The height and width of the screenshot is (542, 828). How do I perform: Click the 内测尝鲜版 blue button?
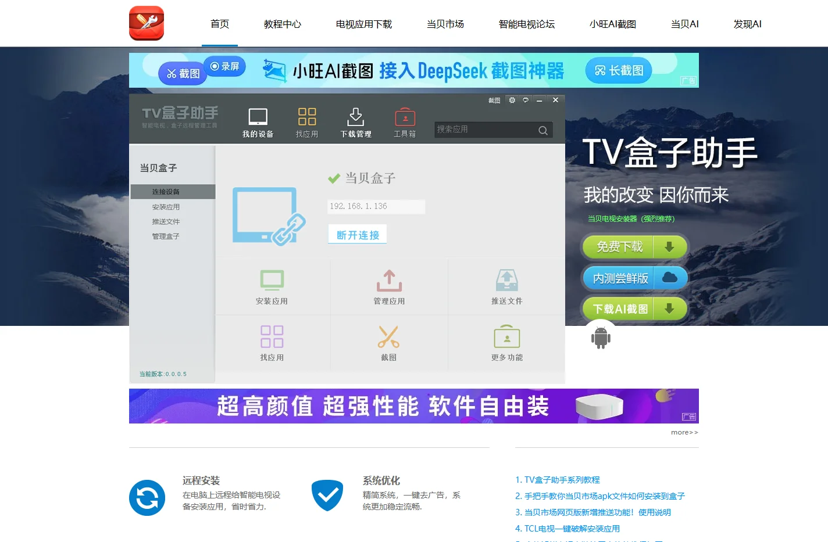point(635,278)
